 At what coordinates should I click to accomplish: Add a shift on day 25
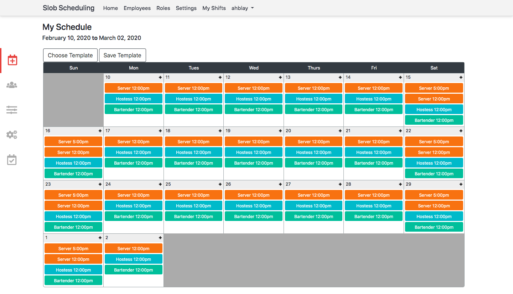(220, 184)
